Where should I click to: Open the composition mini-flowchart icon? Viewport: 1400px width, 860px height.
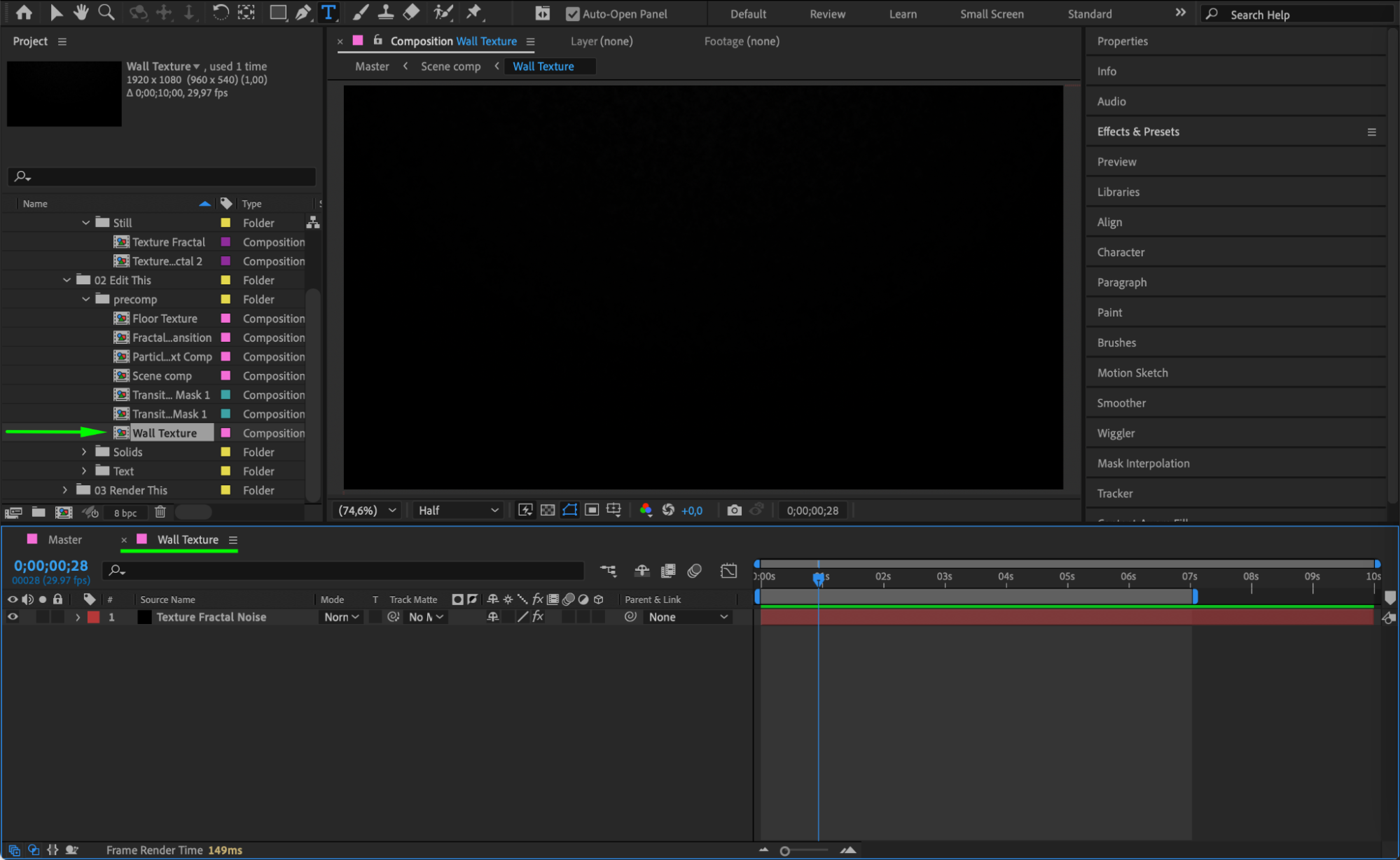pos(608,571)
